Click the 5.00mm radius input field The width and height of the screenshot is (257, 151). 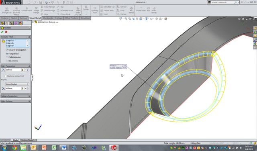coord(13,70)
